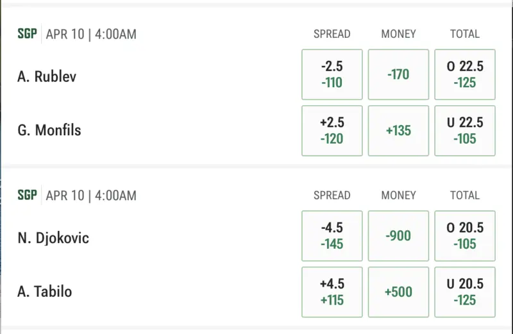513x334 pixels.
Task: Pick Rublev moneyline at -170
Action: [x=398, y=75]
